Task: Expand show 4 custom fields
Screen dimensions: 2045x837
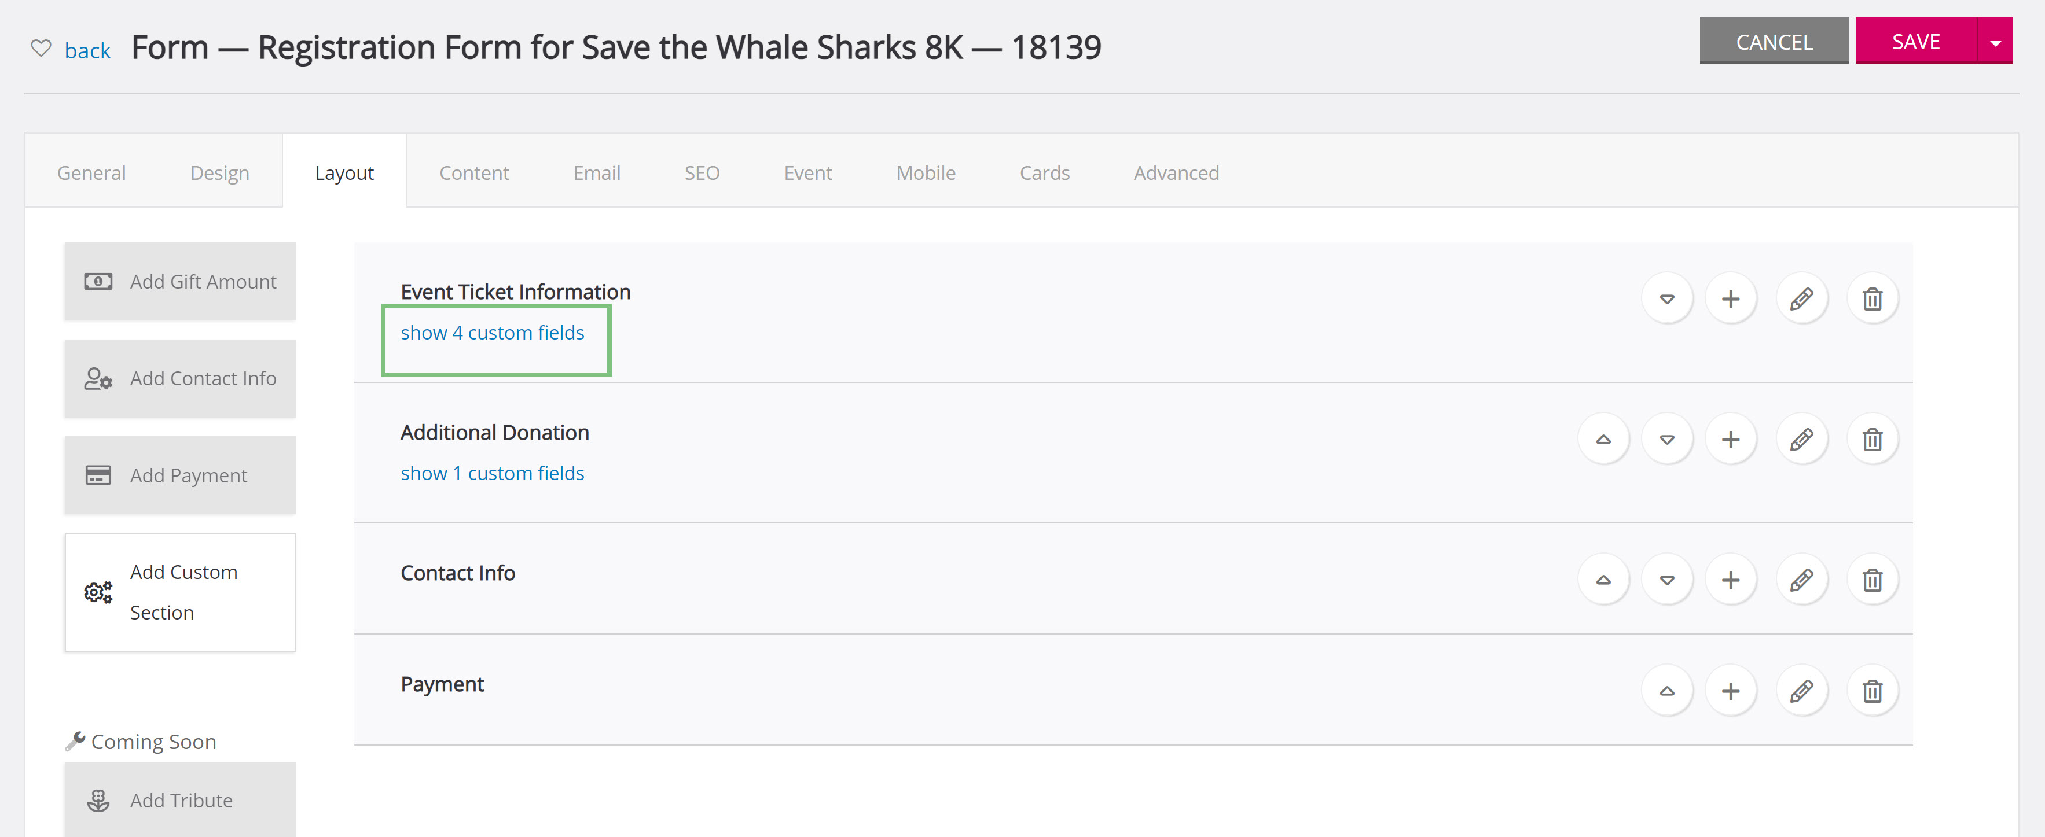Action: [492, 333]
